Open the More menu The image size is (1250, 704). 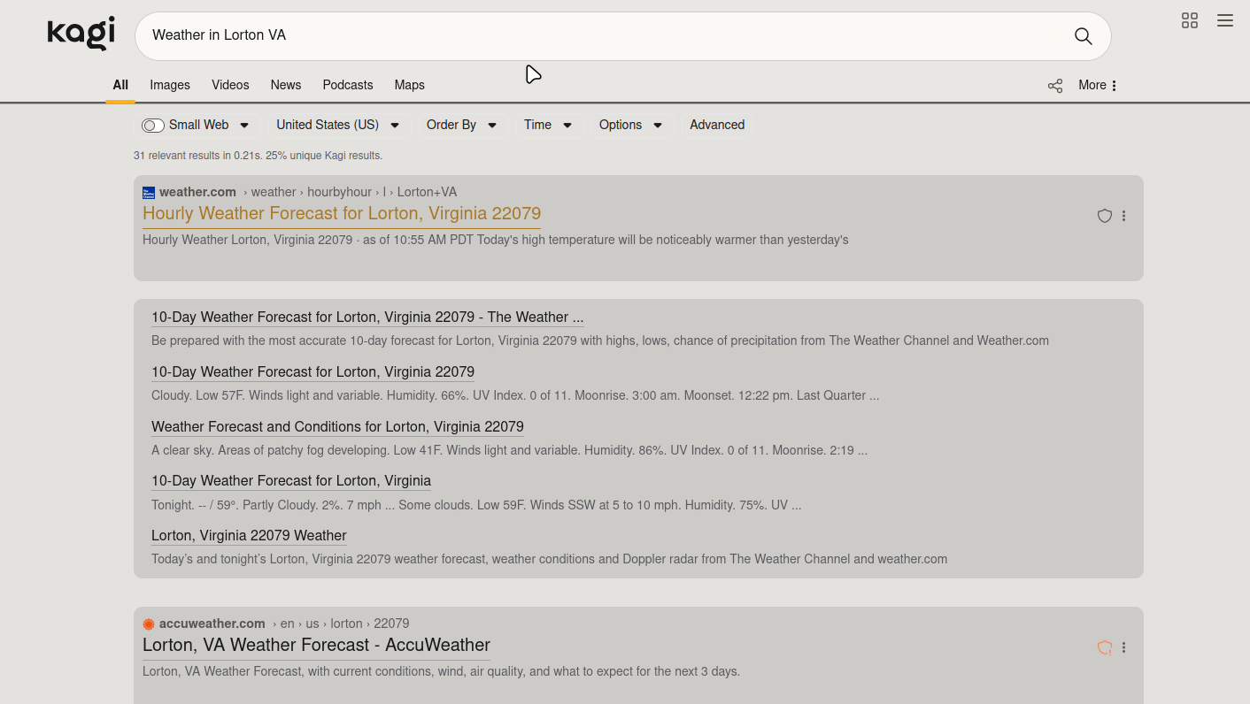pos(1098,85)
